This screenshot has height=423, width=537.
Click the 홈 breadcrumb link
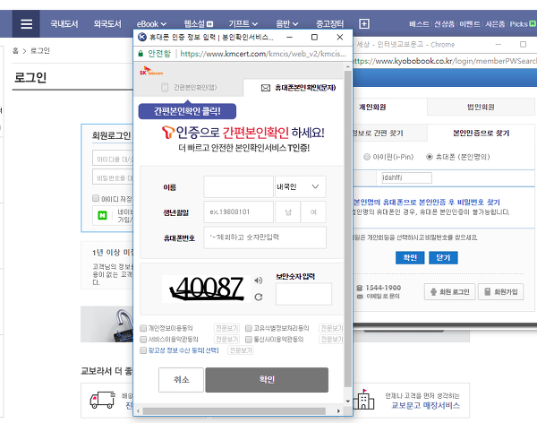tap(15, 51)
